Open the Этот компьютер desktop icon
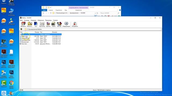172x96 pixels. click(11, 12)
